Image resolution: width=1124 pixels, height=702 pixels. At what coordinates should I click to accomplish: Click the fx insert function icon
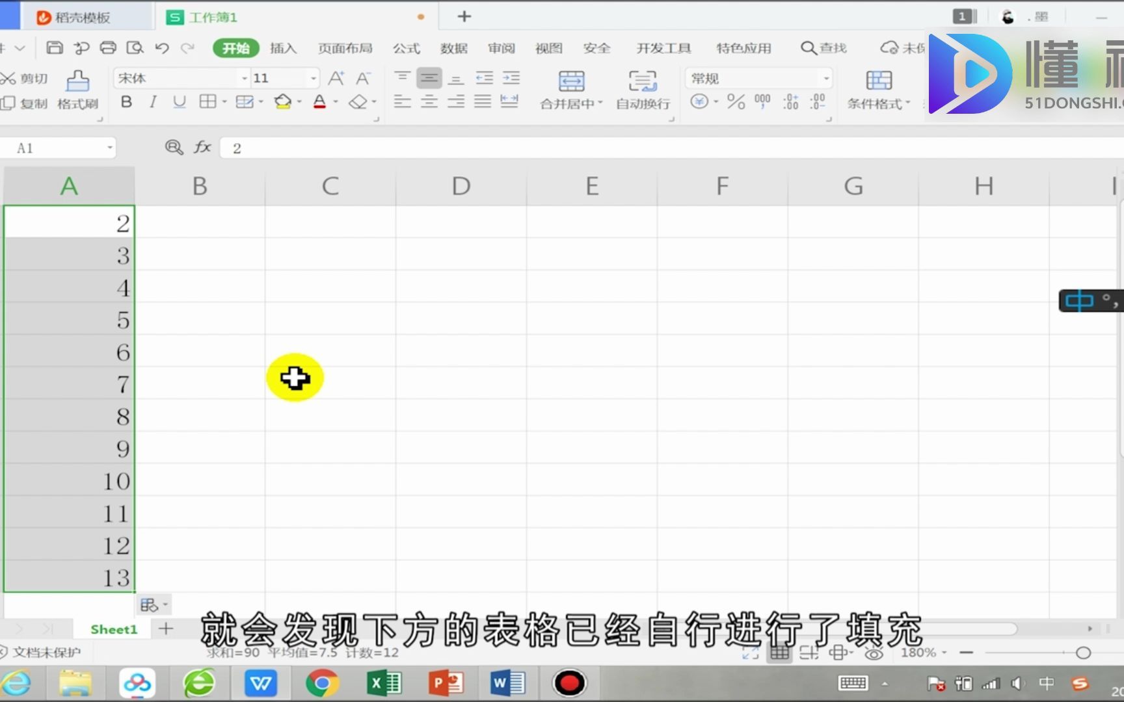(202, 148)
